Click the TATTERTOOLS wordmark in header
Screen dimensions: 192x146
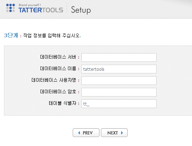click(x=41, y=10)
